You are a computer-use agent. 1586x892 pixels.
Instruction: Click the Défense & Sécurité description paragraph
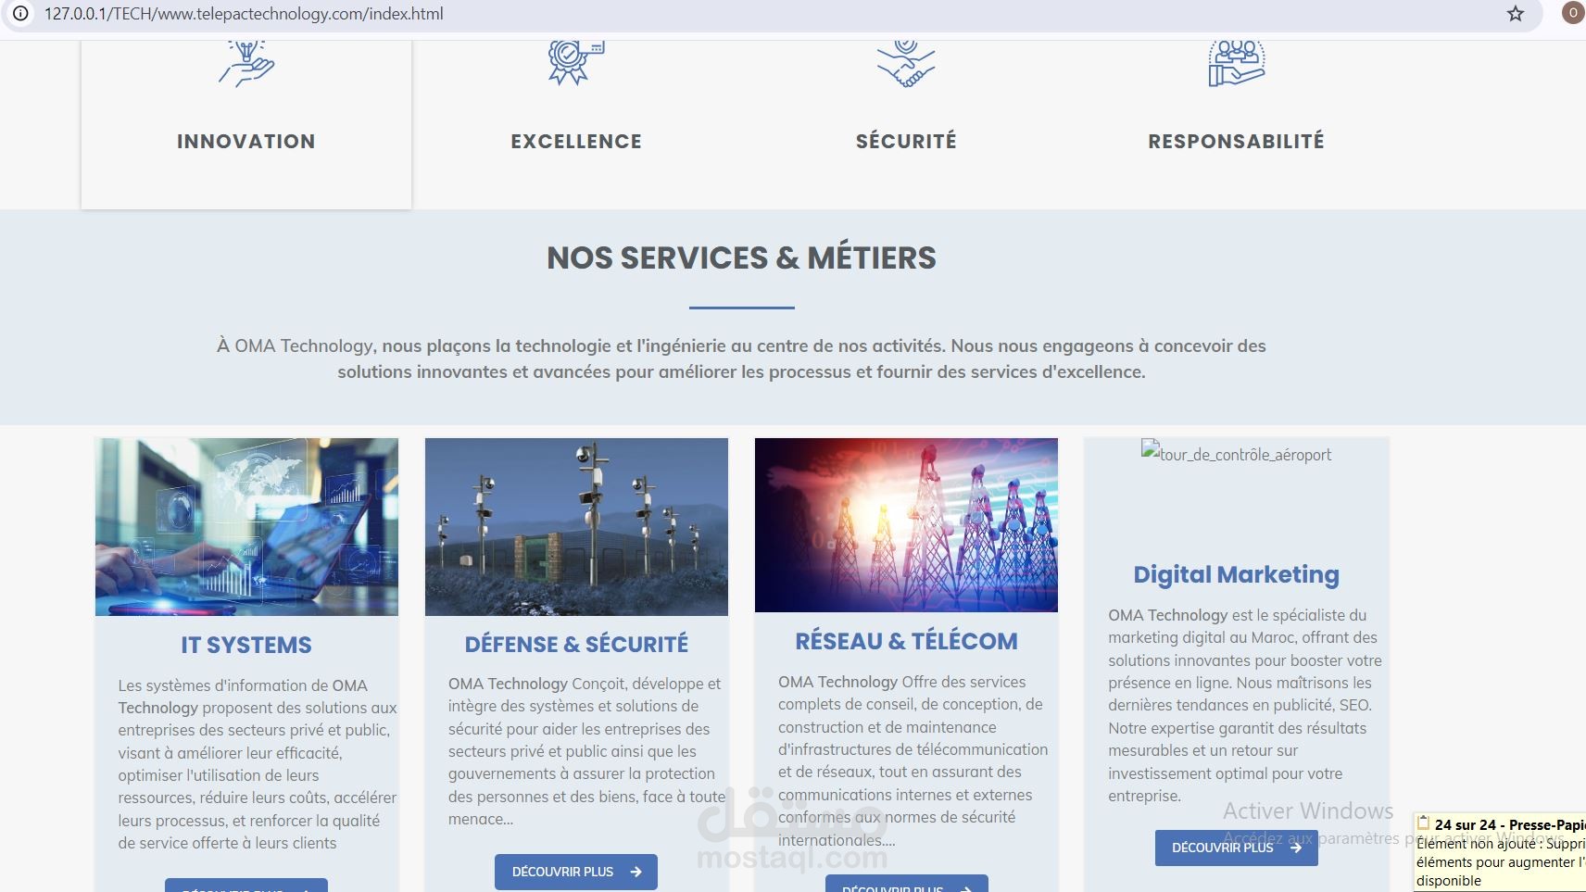(x=586, y=751)
